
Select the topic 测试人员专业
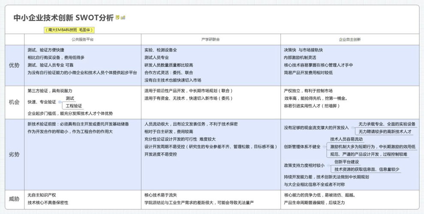156,57
